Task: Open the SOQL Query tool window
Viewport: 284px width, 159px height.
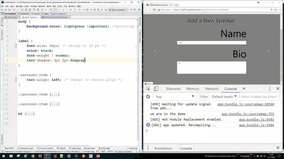Action: point(75,148)
